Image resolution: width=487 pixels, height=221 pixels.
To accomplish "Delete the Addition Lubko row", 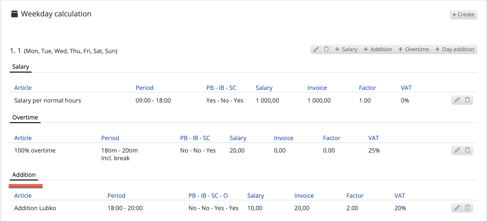I will pyautogui.click(x=467, y=208).
